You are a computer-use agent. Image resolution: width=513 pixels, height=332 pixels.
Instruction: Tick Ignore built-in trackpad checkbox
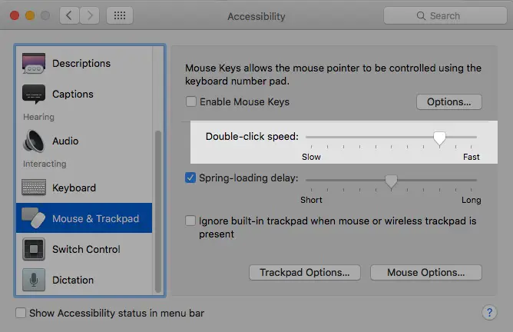pos(190,221)
